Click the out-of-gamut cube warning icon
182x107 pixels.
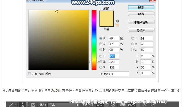click(117, 21)
